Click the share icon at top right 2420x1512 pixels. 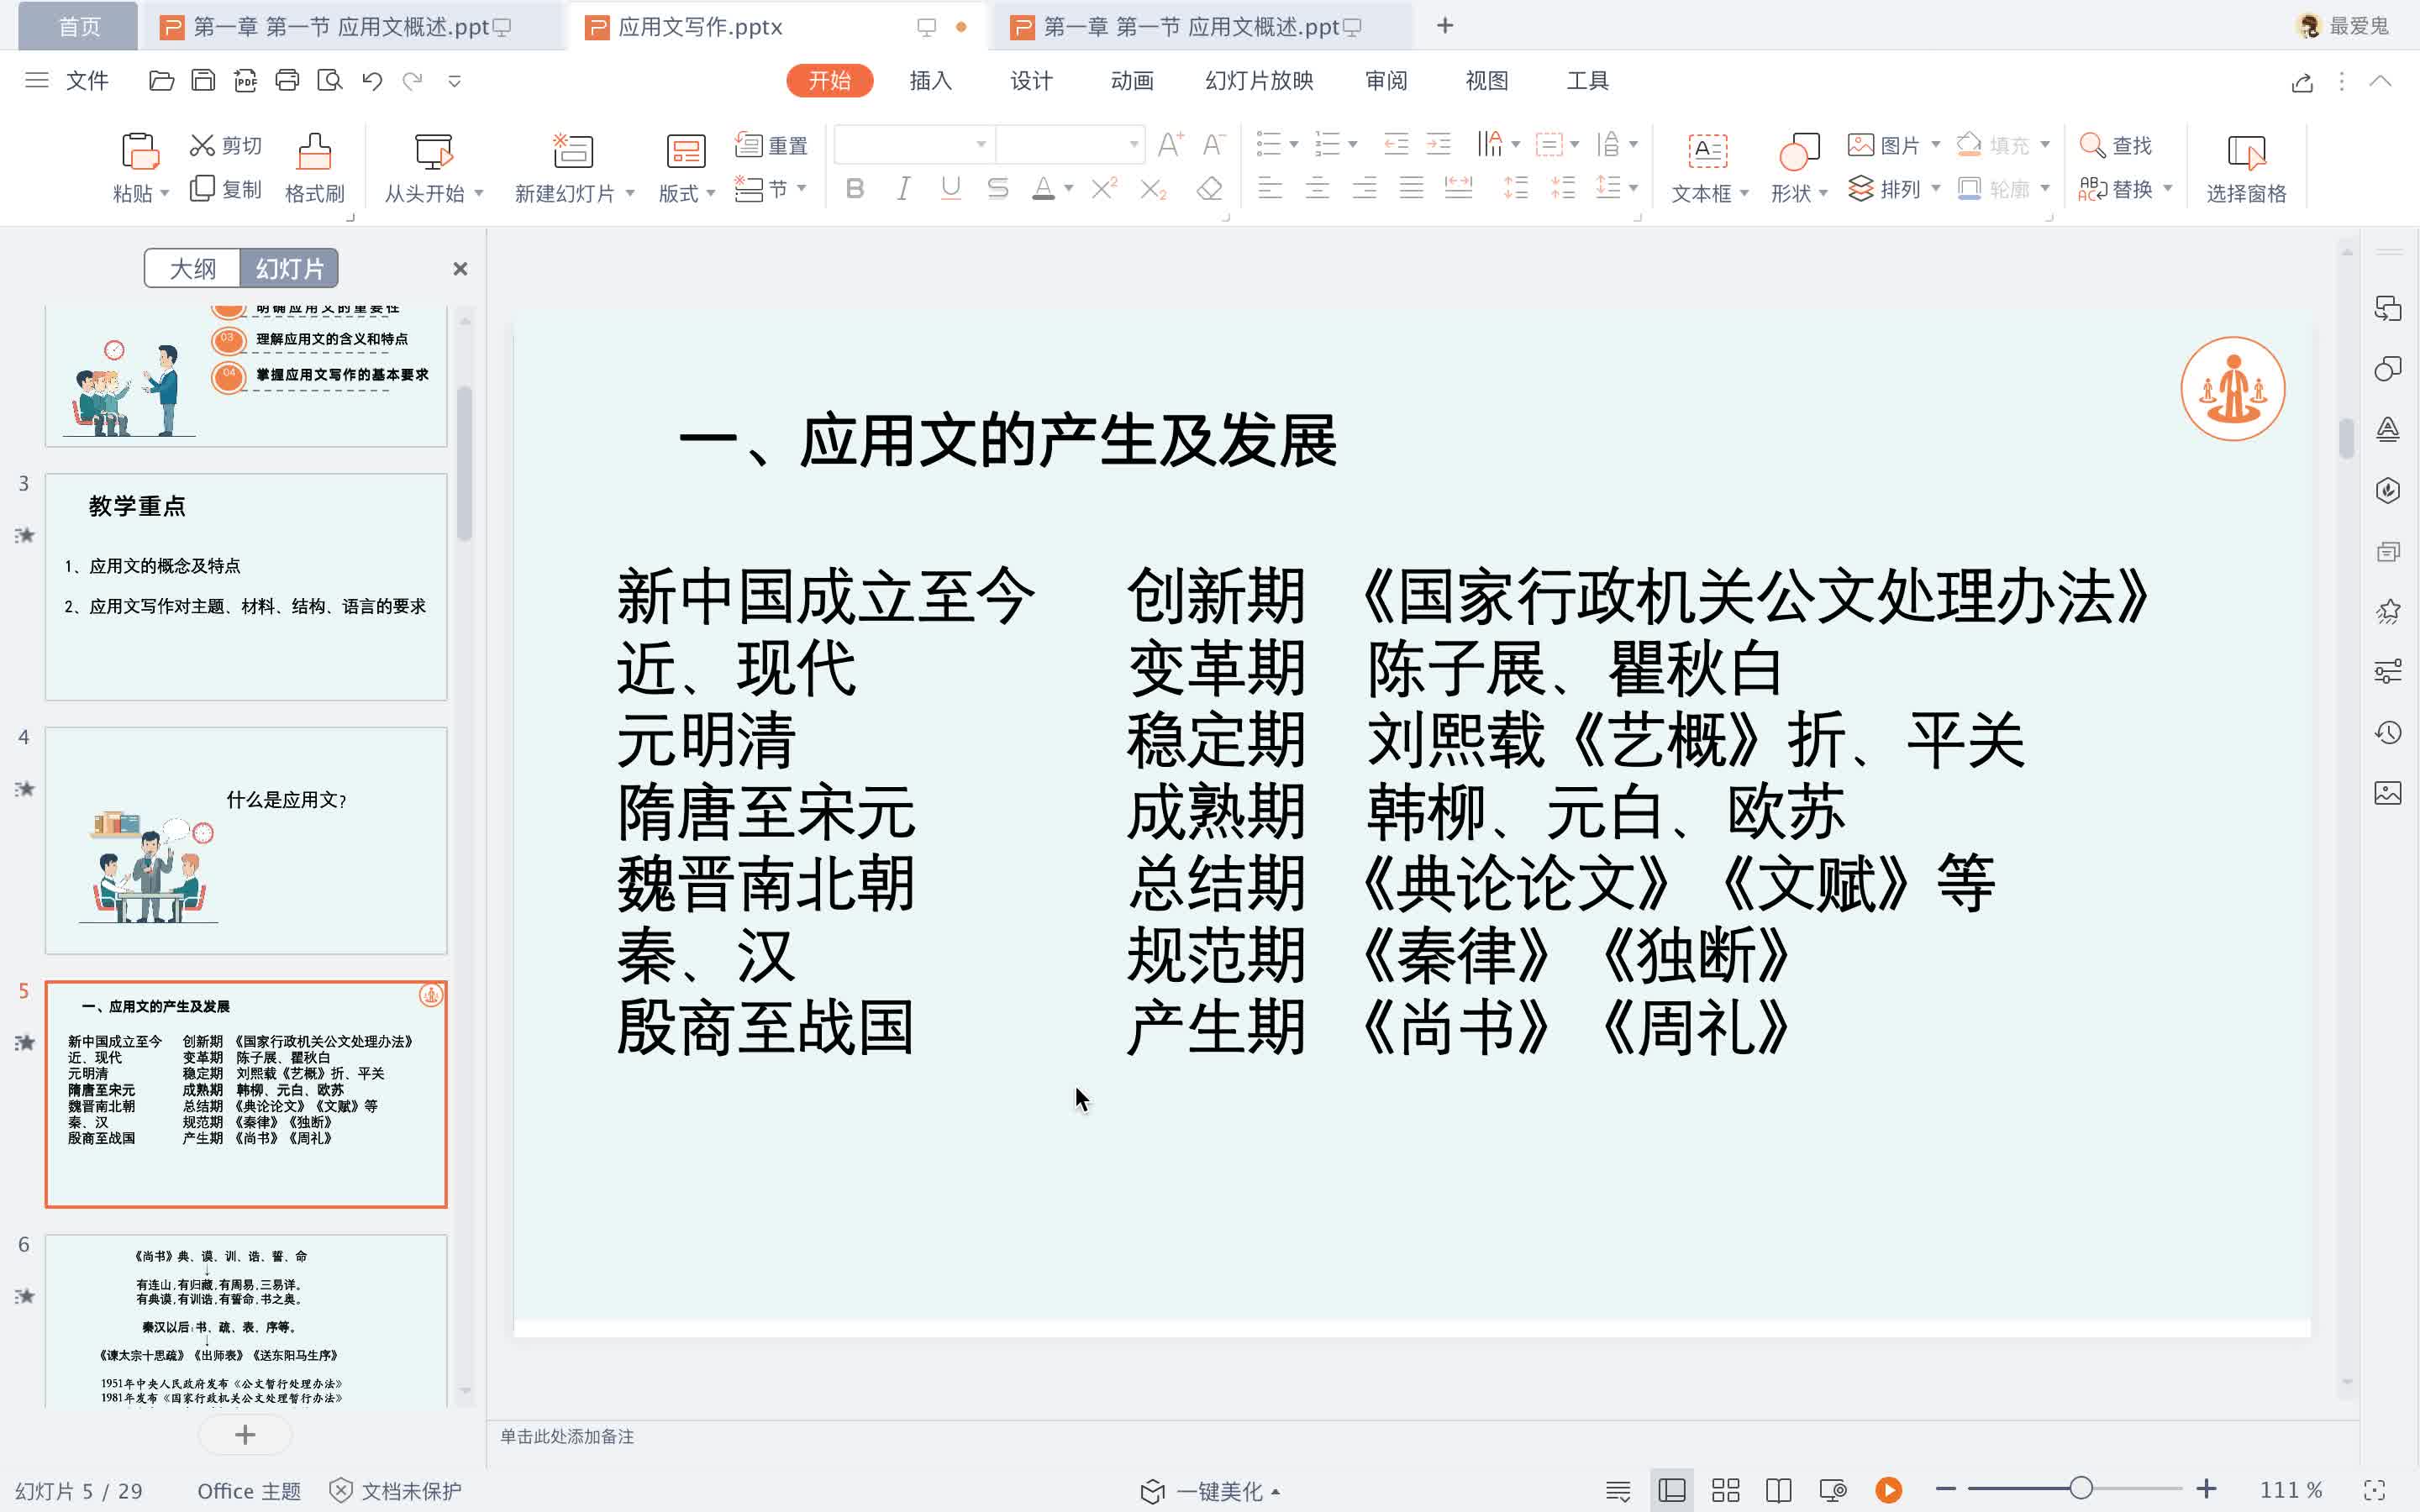(x=2302, y=82)
